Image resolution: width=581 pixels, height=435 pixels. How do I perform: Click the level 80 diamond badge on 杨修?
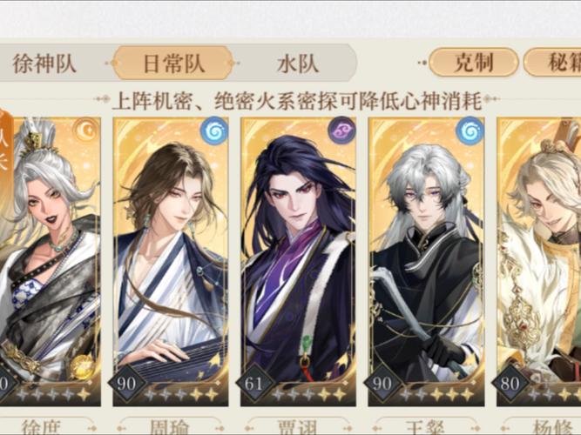click(x=510, y=384)
